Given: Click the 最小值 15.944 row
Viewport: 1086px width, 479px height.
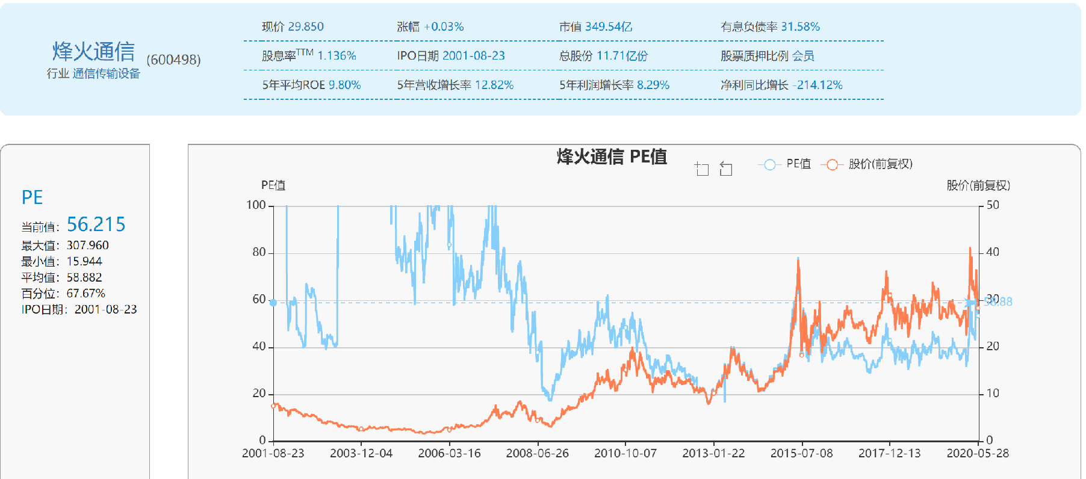Looking at the screenshot, I should pyautogui.click(x=61, y=262).
